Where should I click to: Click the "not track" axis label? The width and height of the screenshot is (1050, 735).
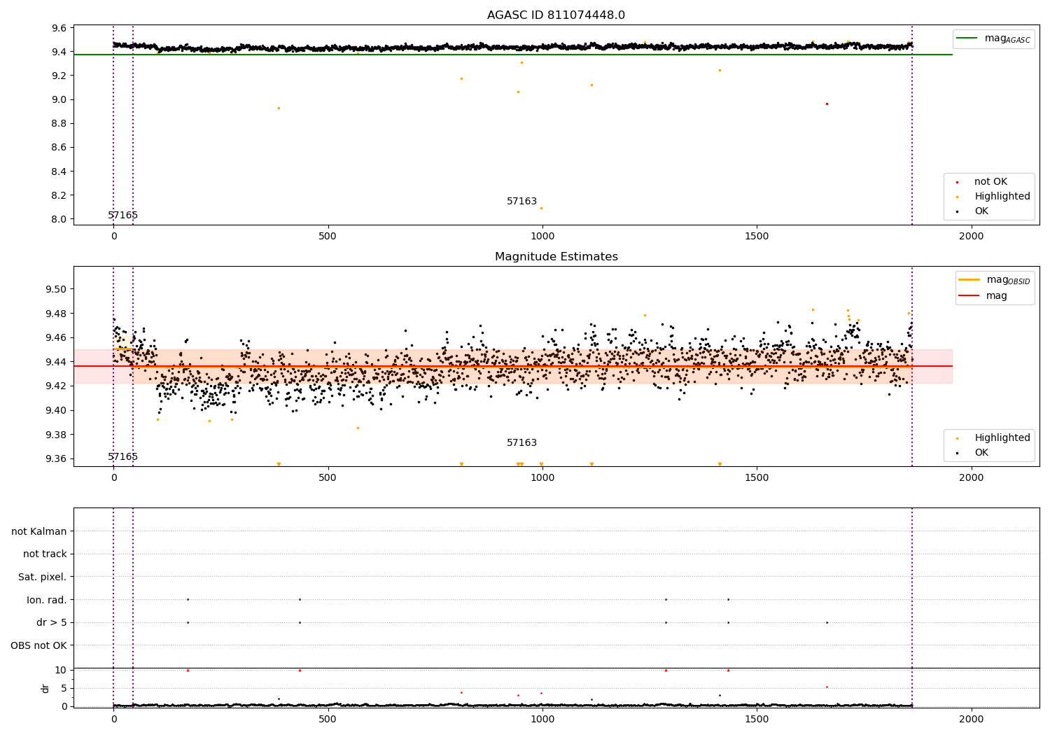point(45,554)
